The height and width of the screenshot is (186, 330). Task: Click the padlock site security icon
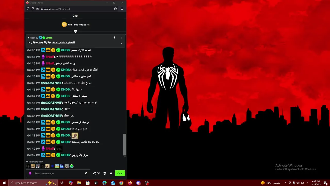[x=33, y=9]
